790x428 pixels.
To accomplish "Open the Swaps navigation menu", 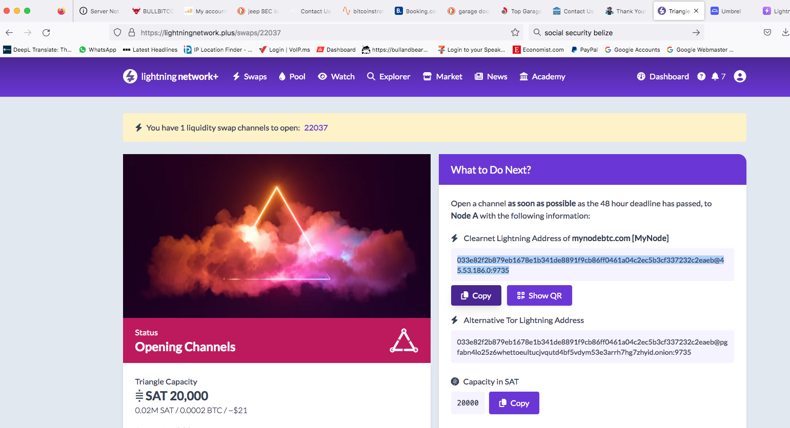I will 250,77.
